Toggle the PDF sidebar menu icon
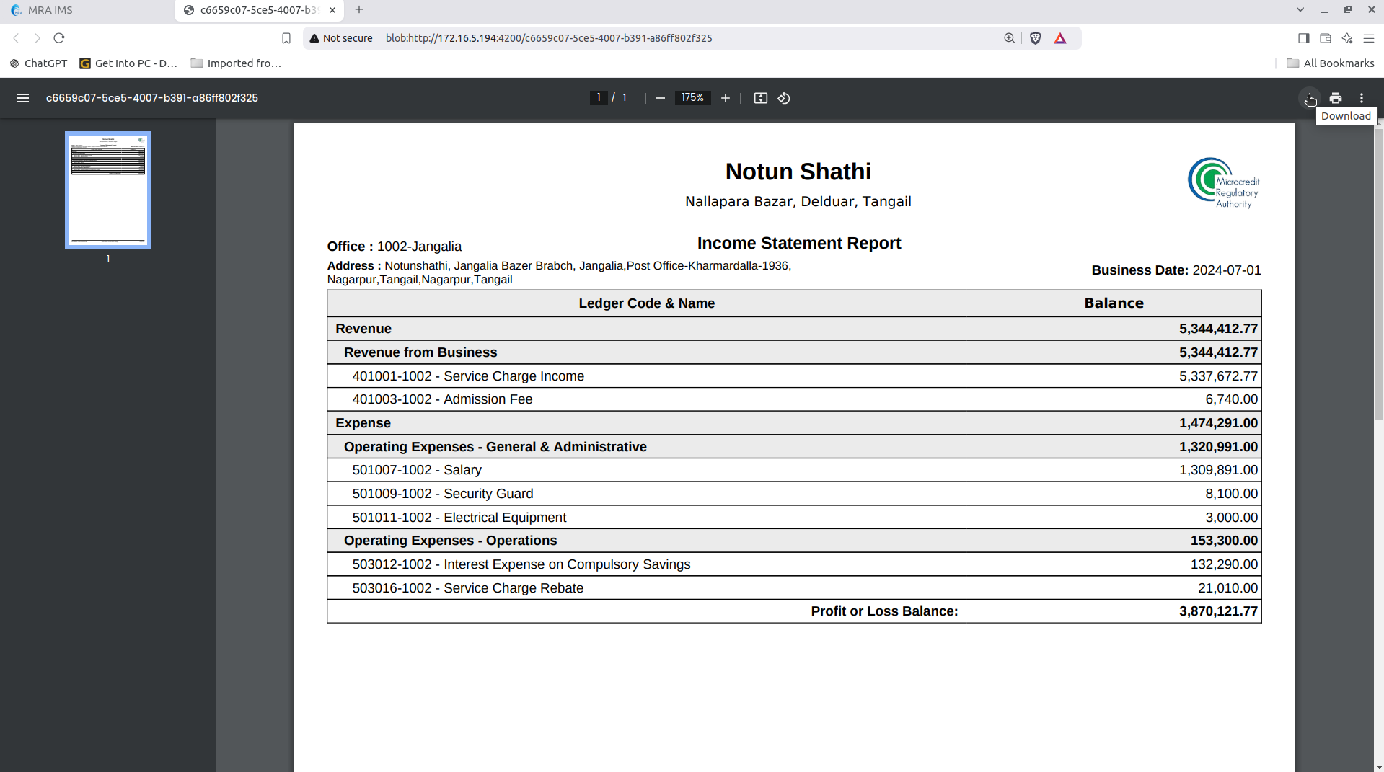 [x=23, y=98]
